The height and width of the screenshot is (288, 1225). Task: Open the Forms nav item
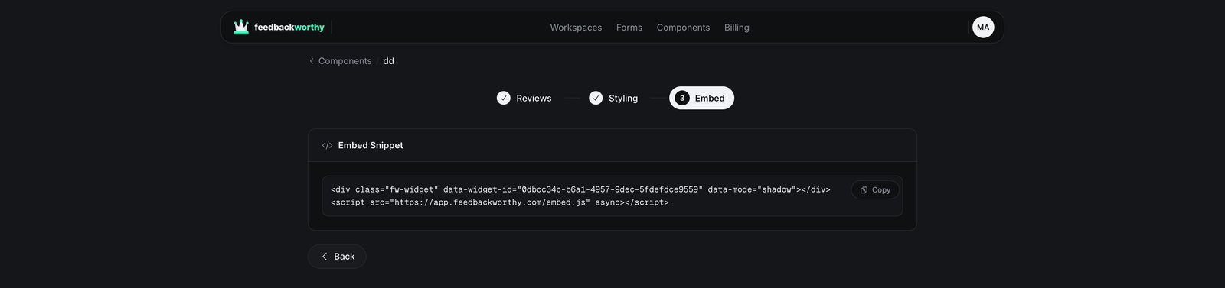tap(629, 28)
